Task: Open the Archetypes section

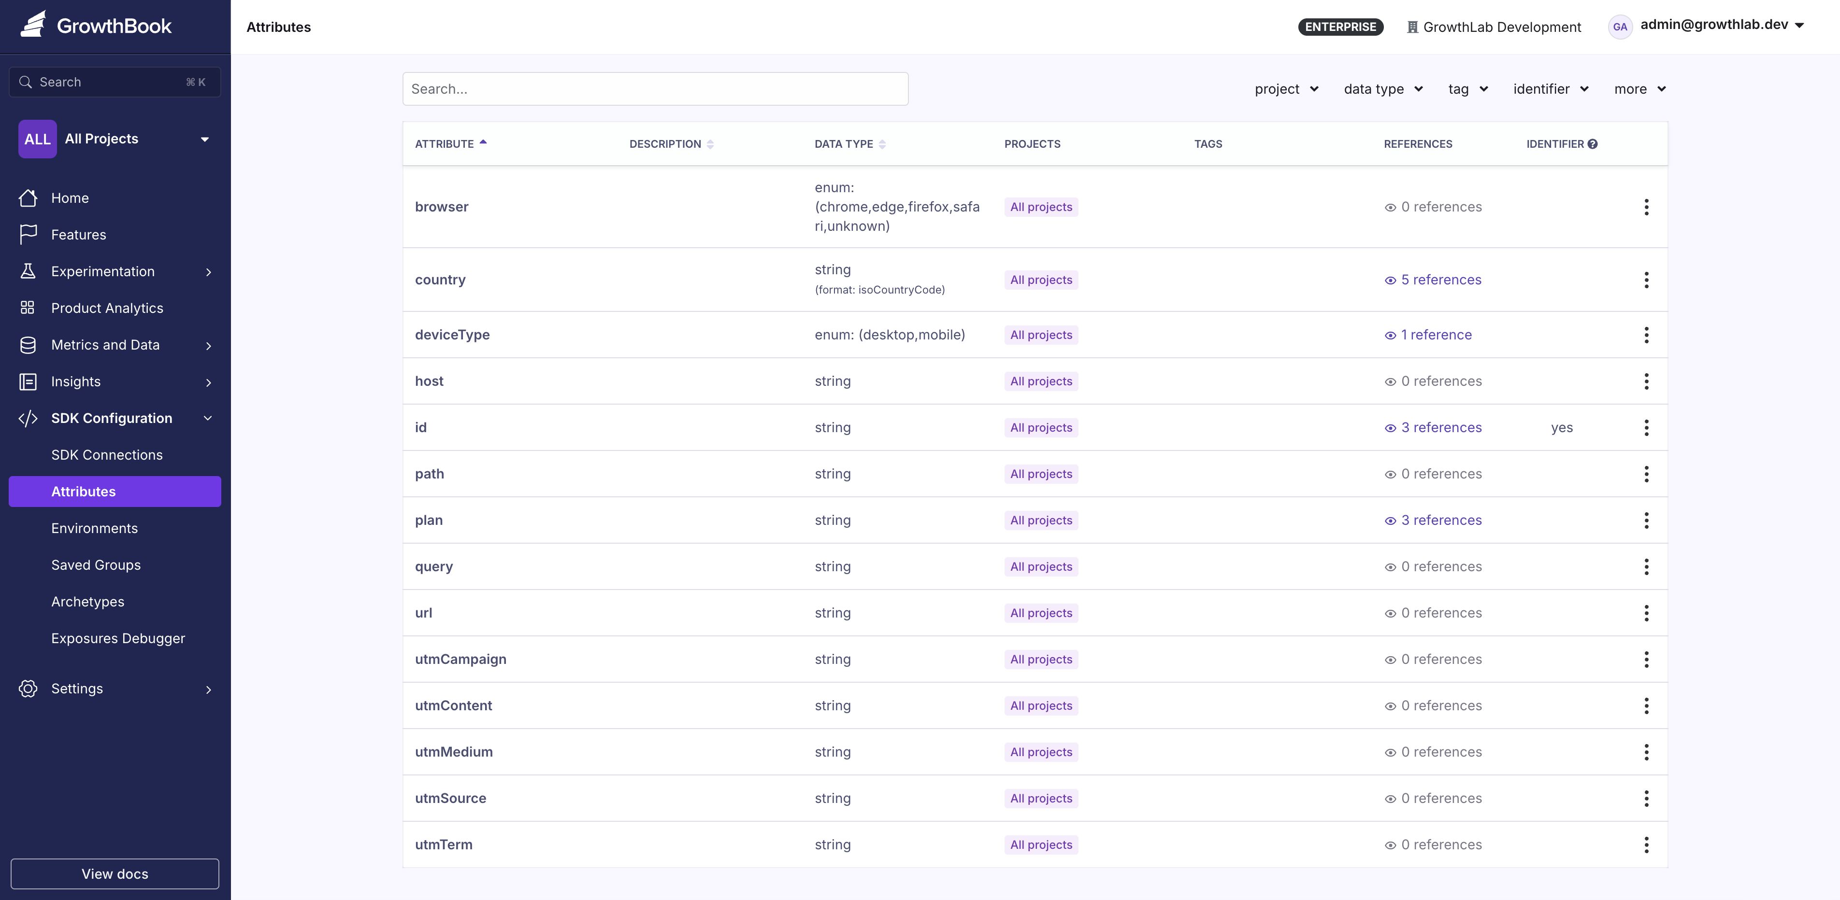Action: [87, 602]
